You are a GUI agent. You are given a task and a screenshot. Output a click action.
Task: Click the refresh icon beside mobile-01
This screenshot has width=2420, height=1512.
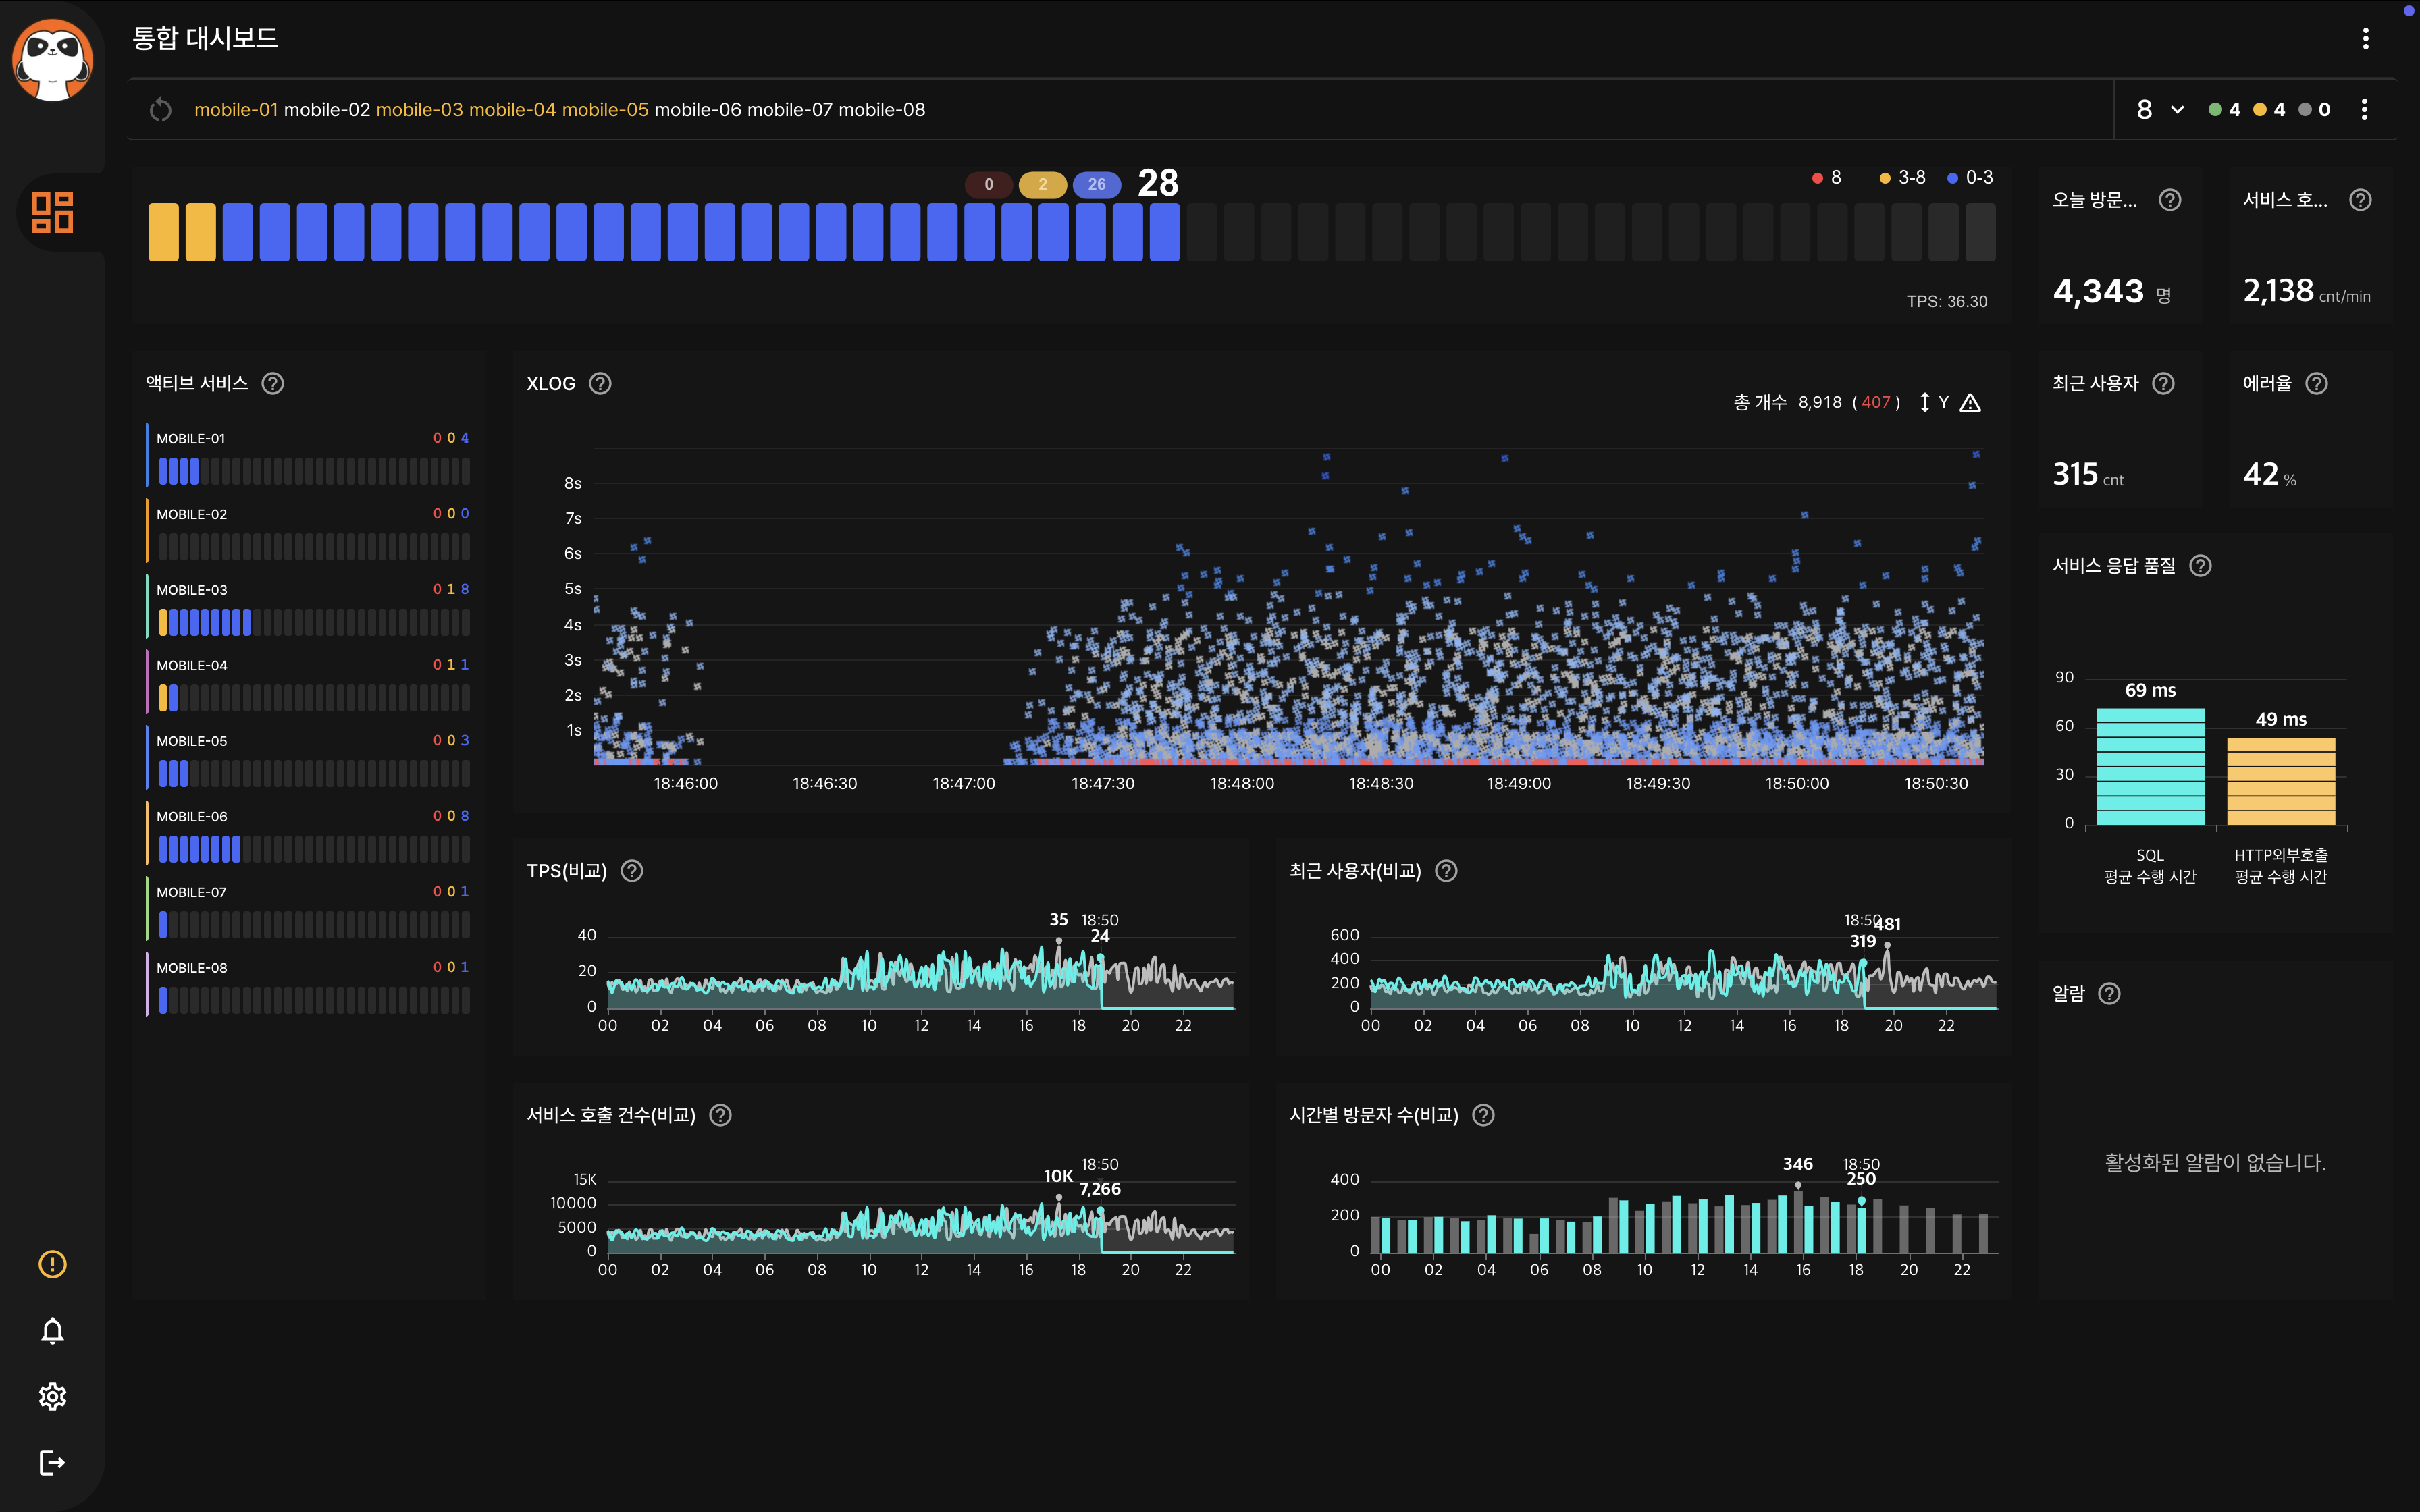pyautogui.click(x=161, y=110)
